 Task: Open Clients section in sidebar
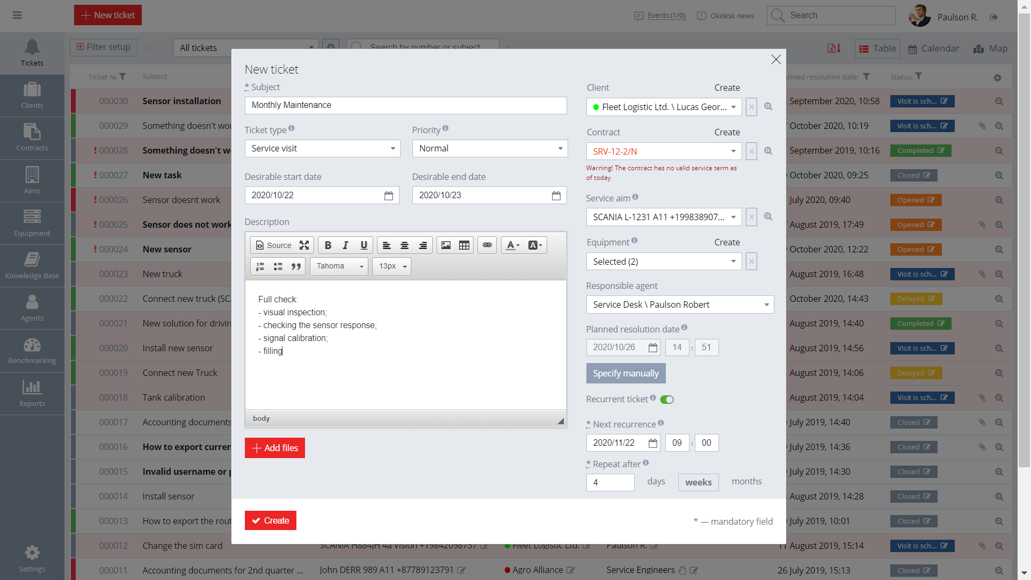[32, 96]
